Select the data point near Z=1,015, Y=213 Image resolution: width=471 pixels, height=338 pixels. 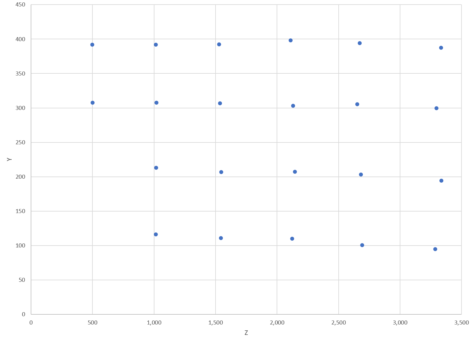pos(156,168)
